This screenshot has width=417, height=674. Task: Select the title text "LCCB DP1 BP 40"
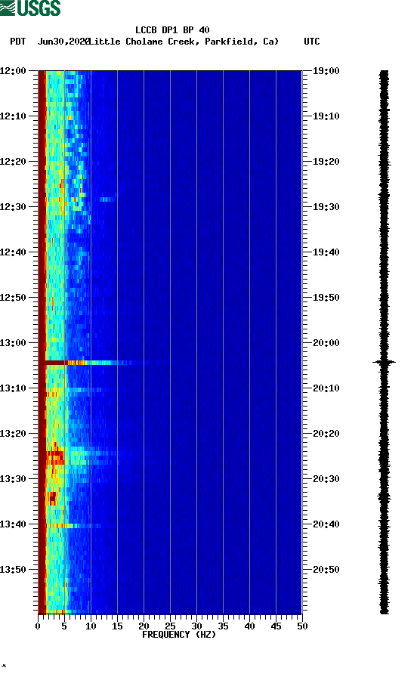point(172,30)
